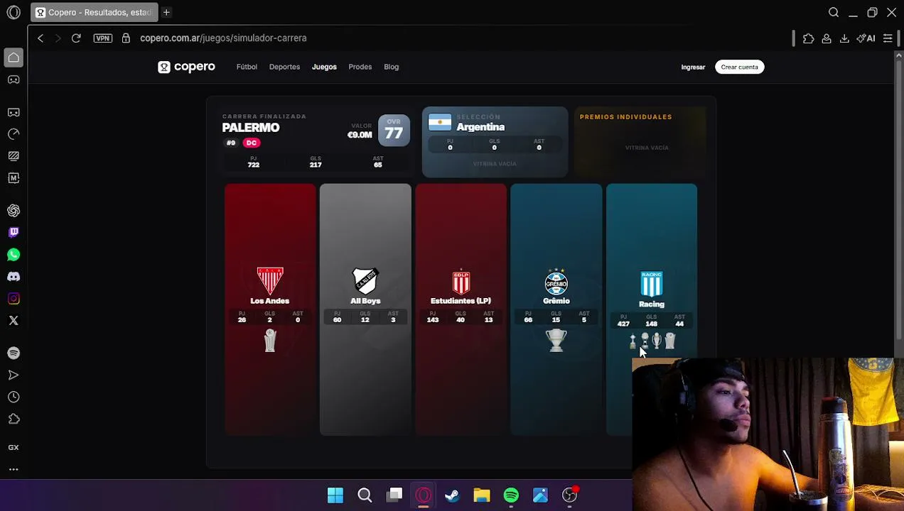Select the All Boys club crest
Viewport: 904px width, 511px height.
coord(365,281)
